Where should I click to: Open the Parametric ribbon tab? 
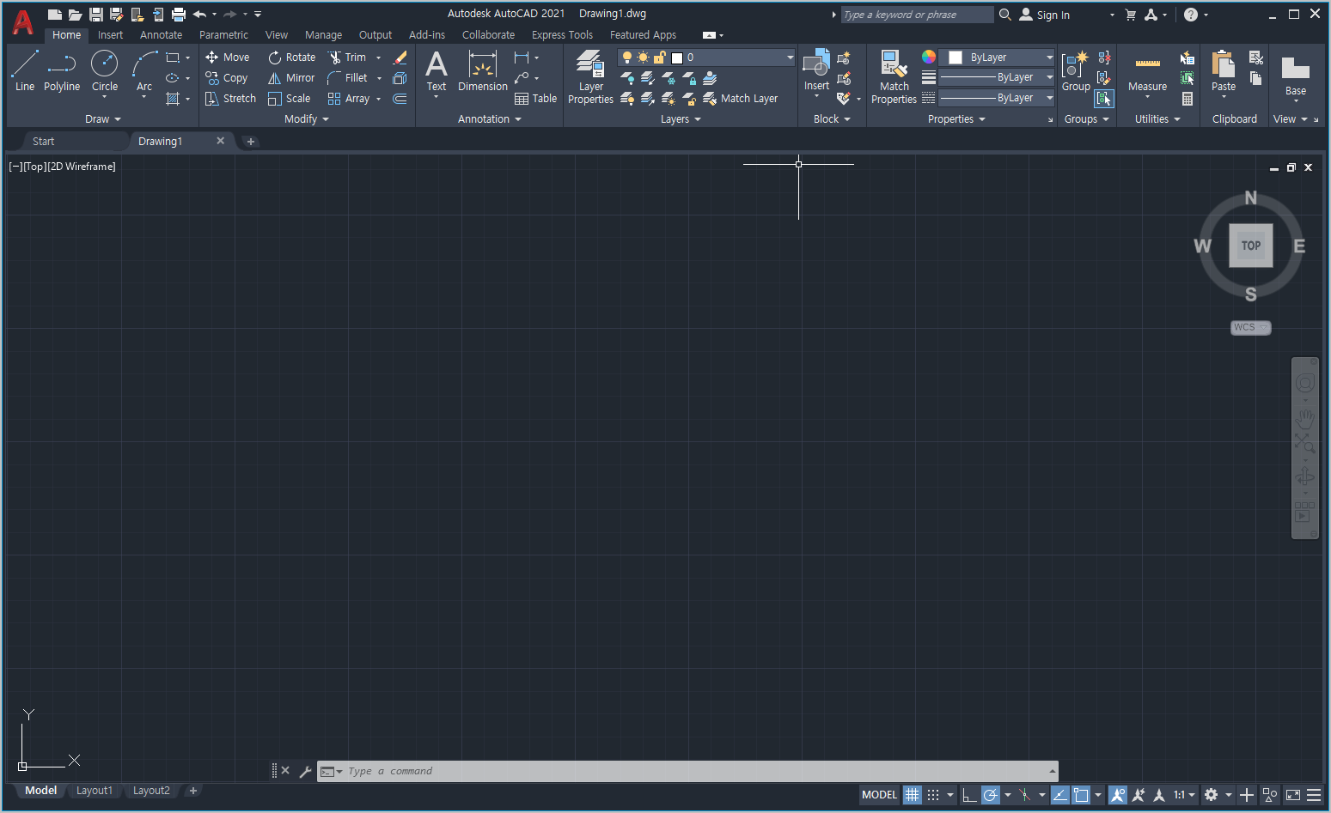(x=223, y=35)
